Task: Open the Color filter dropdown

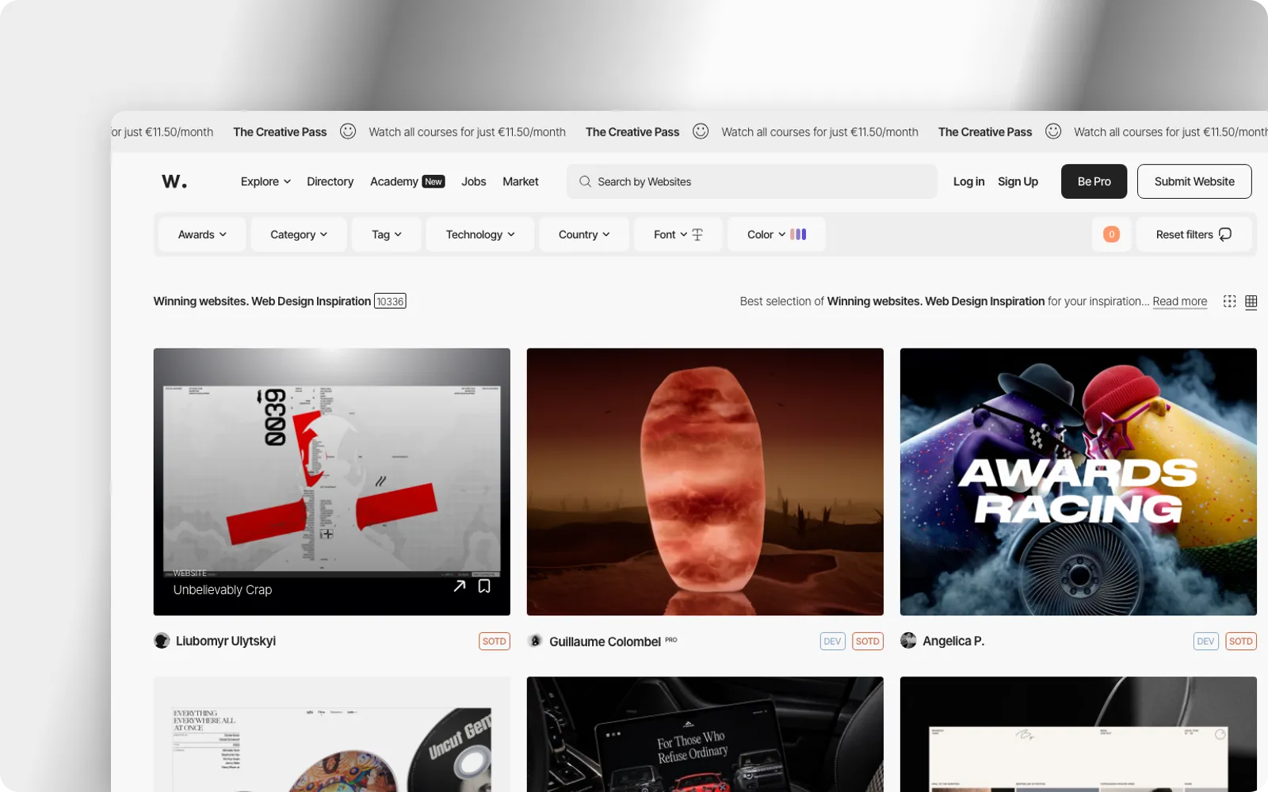Action: [777, 234]
